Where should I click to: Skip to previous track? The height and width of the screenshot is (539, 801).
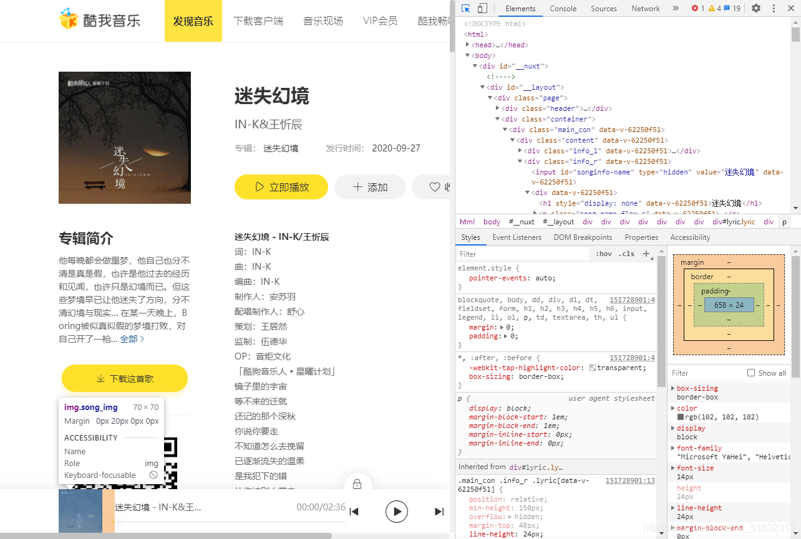click(354, 512)
